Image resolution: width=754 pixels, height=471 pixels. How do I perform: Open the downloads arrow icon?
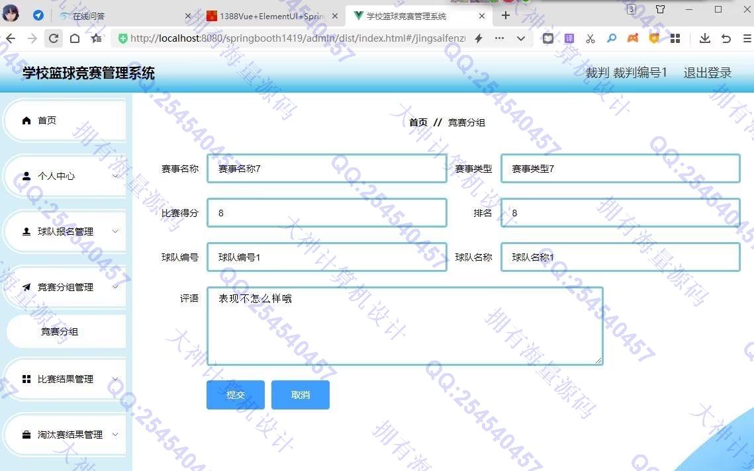[705, 38]
